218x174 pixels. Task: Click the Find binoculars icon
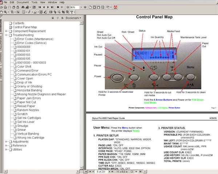[x=23, y=7]
